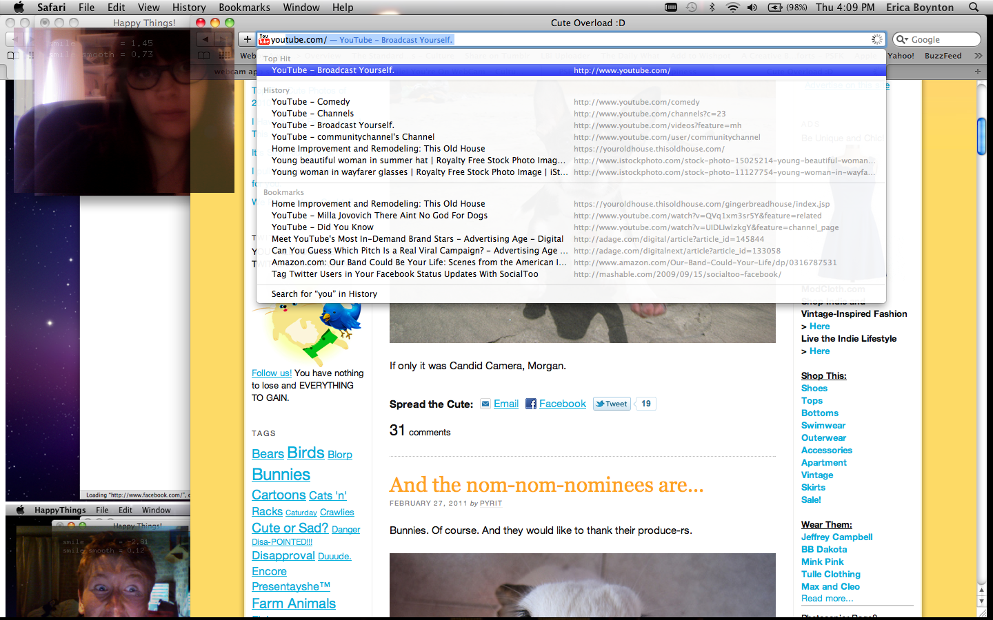Click the Google search field
993x620 pixels.
coord(936,39)
